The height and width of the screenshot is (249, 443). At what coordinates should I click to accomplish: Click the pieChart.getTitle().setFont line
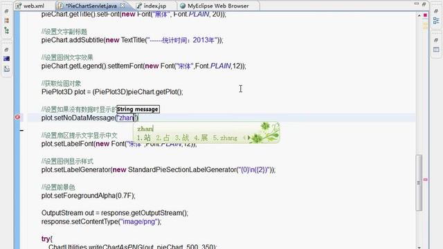134,14
